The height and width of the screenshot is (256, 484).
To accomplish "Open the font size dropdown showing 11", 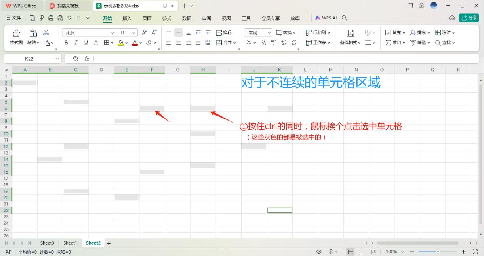I will click(x=134, y=33).
